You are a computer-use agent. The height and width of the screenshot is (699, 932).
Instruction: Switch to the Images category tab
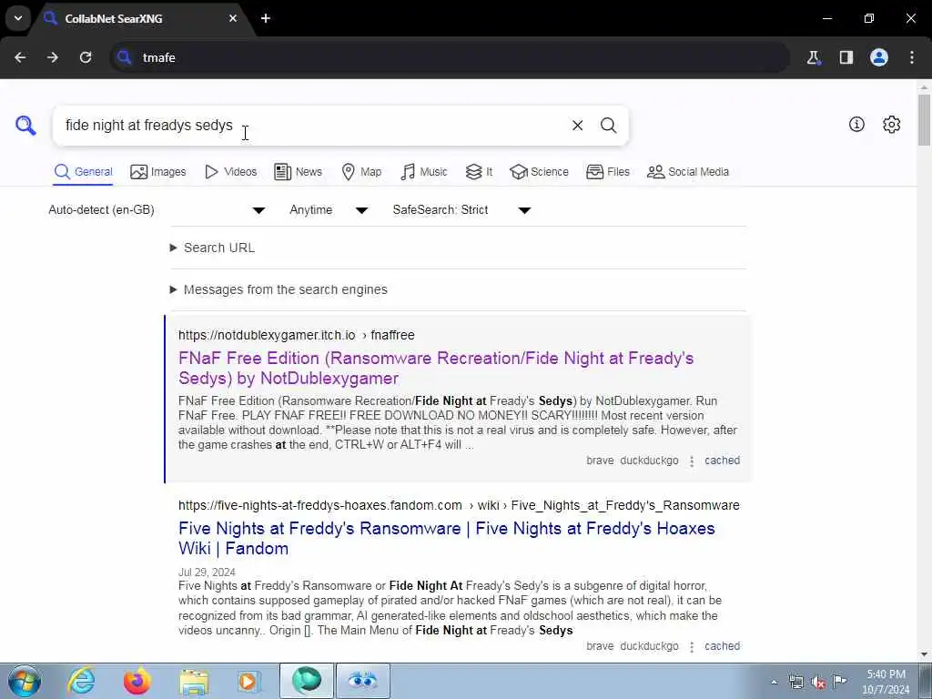tap(158, 172)
